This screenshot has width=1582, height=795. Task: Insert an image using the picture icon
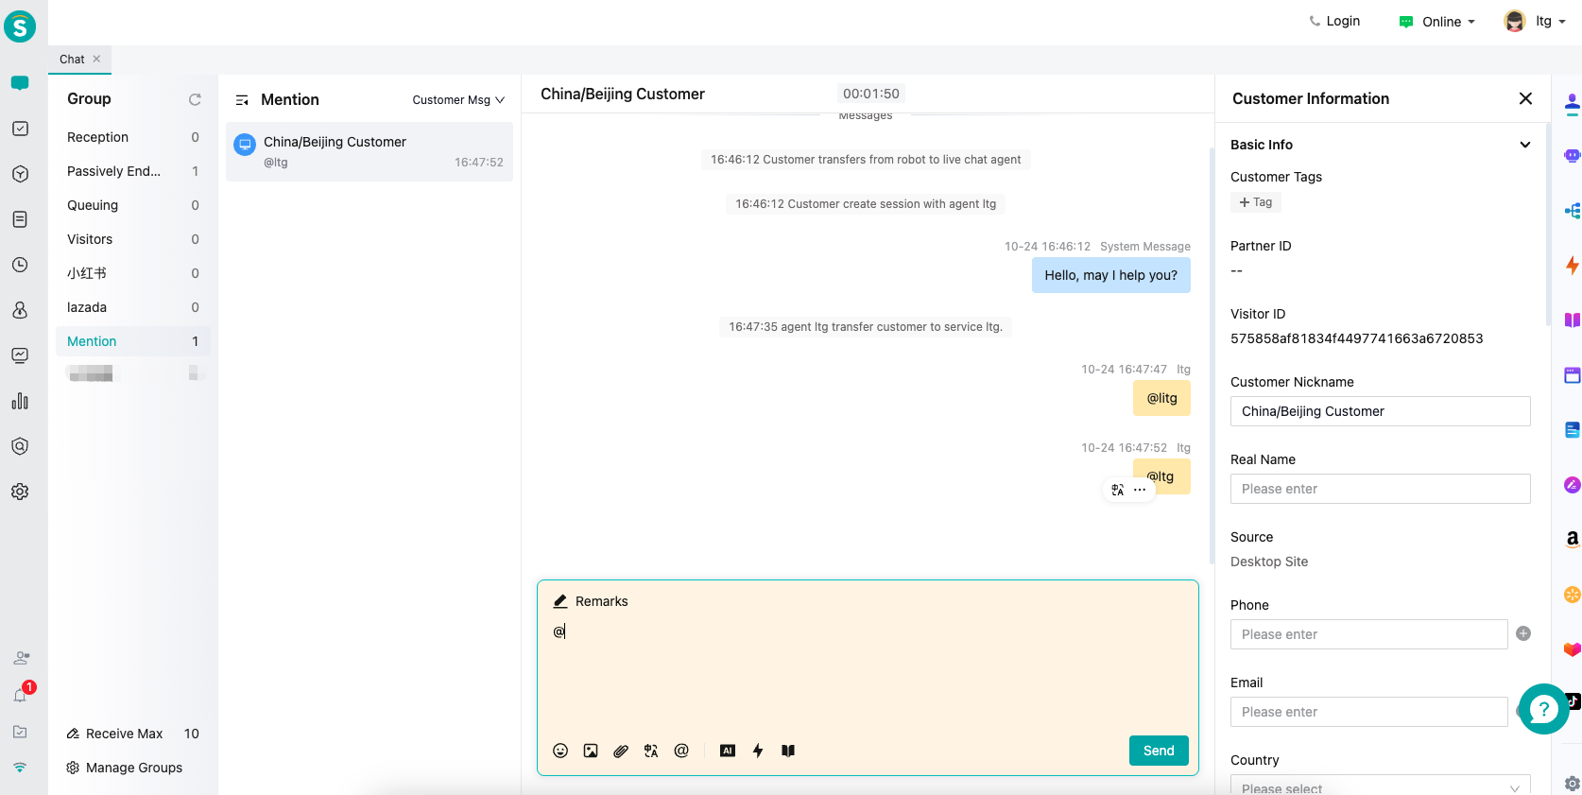point(591,751)
